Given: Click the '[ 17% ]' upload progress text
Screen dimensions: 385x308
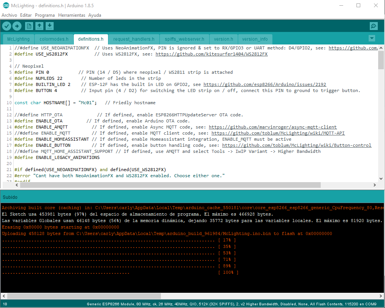Looking at the screenshot, I should (x=227, y=240).
